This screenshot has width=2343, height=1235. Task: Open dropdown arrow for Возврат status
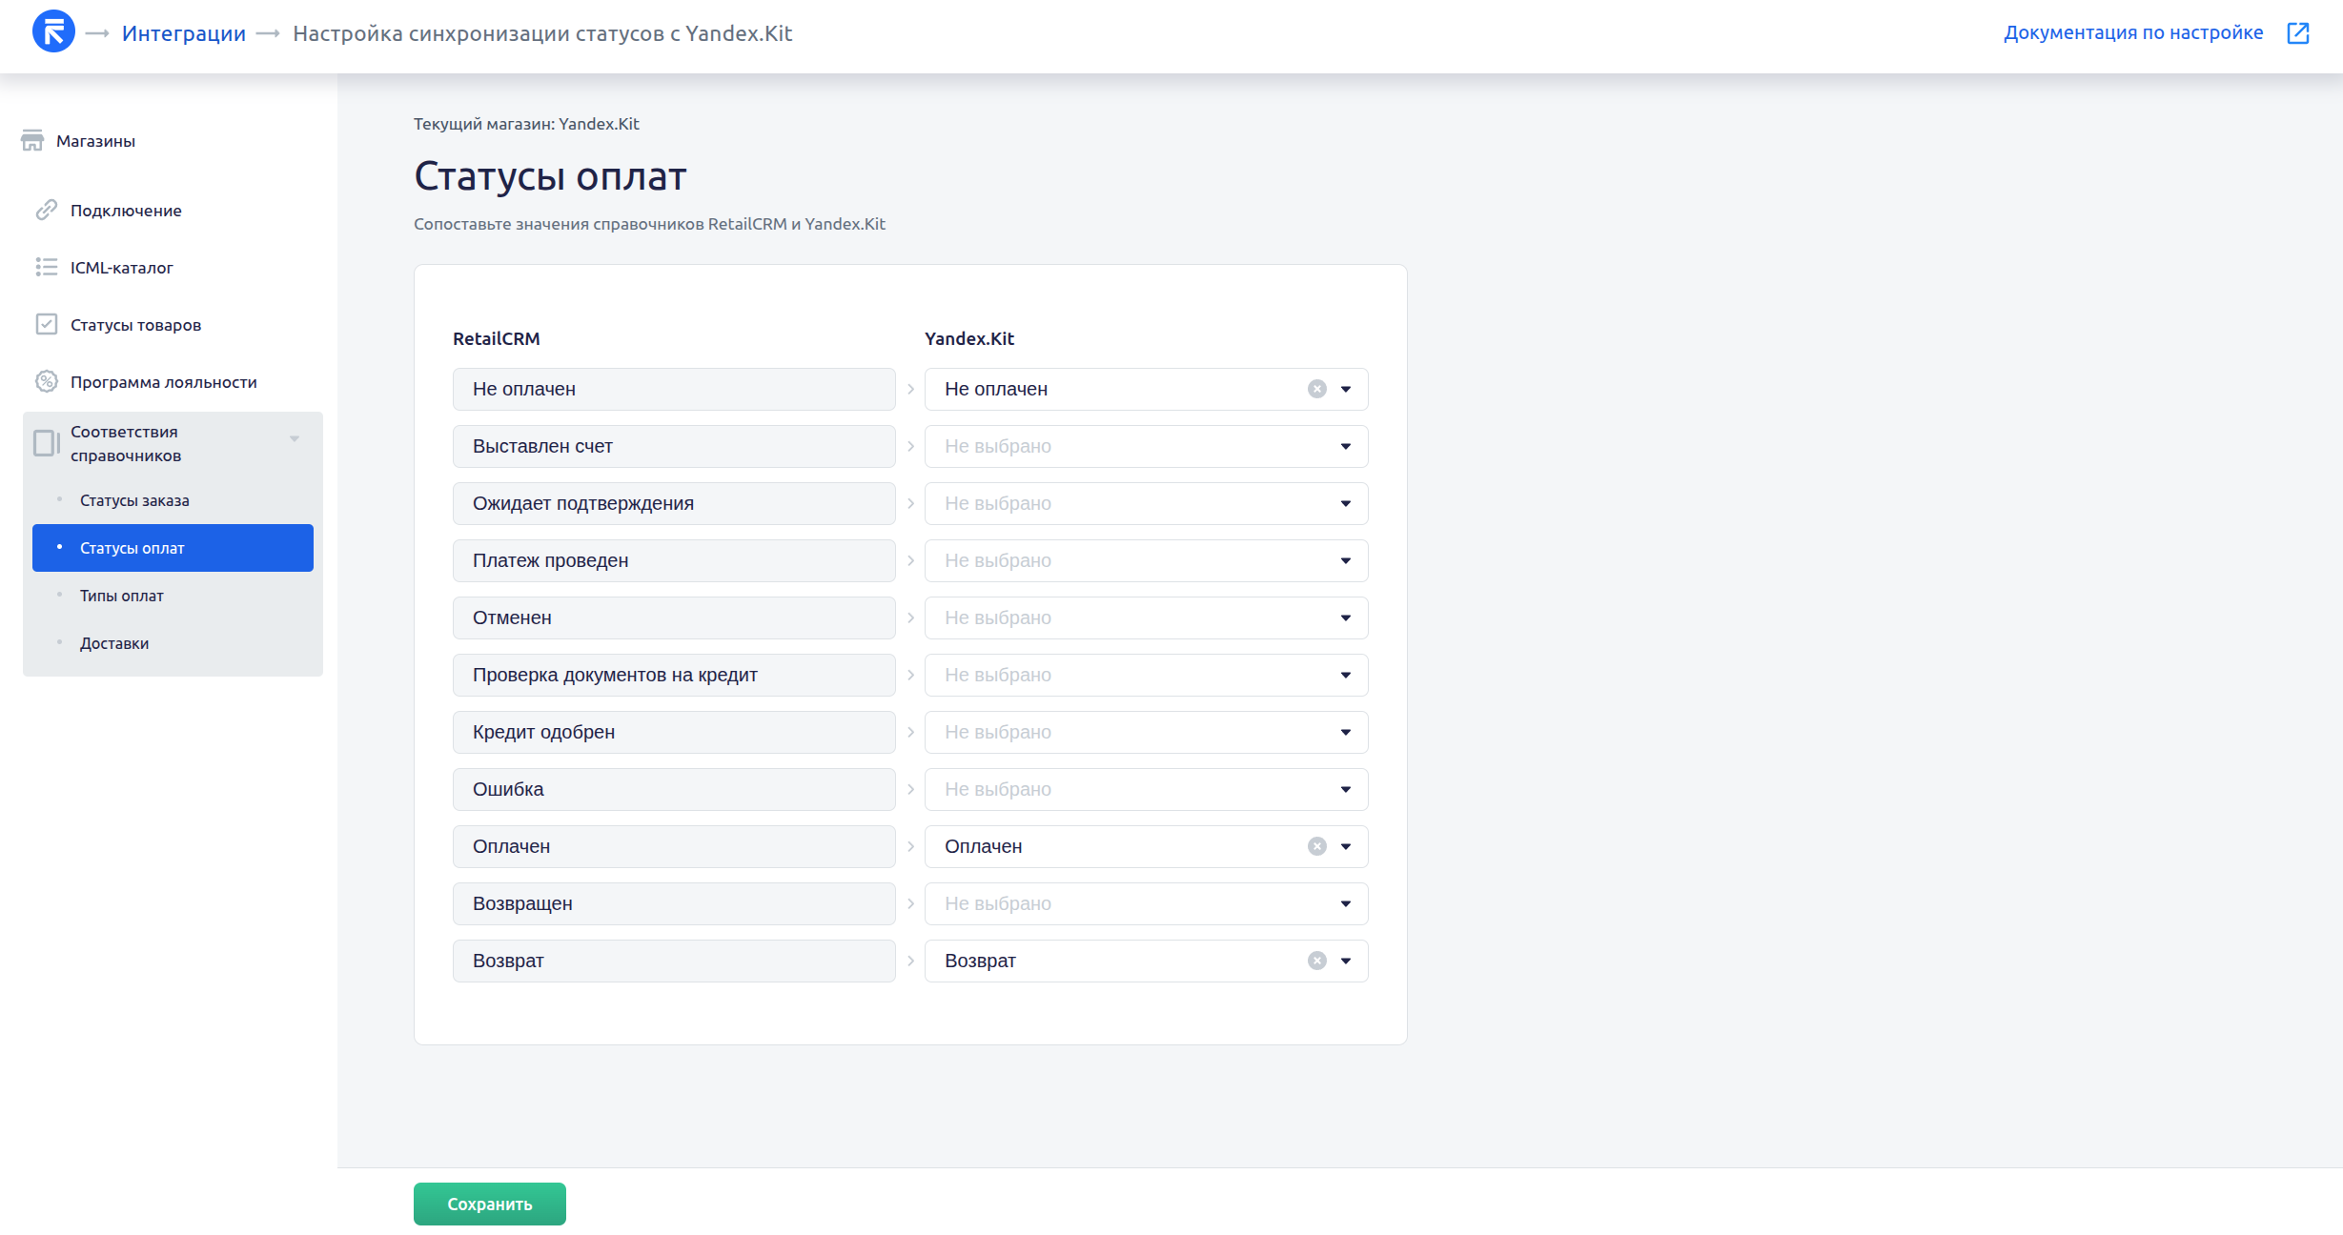point(1346,961)
